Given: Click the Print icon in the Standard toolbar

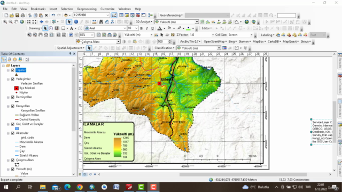Looking at the screenshot, I should click(x=22, y=15).
